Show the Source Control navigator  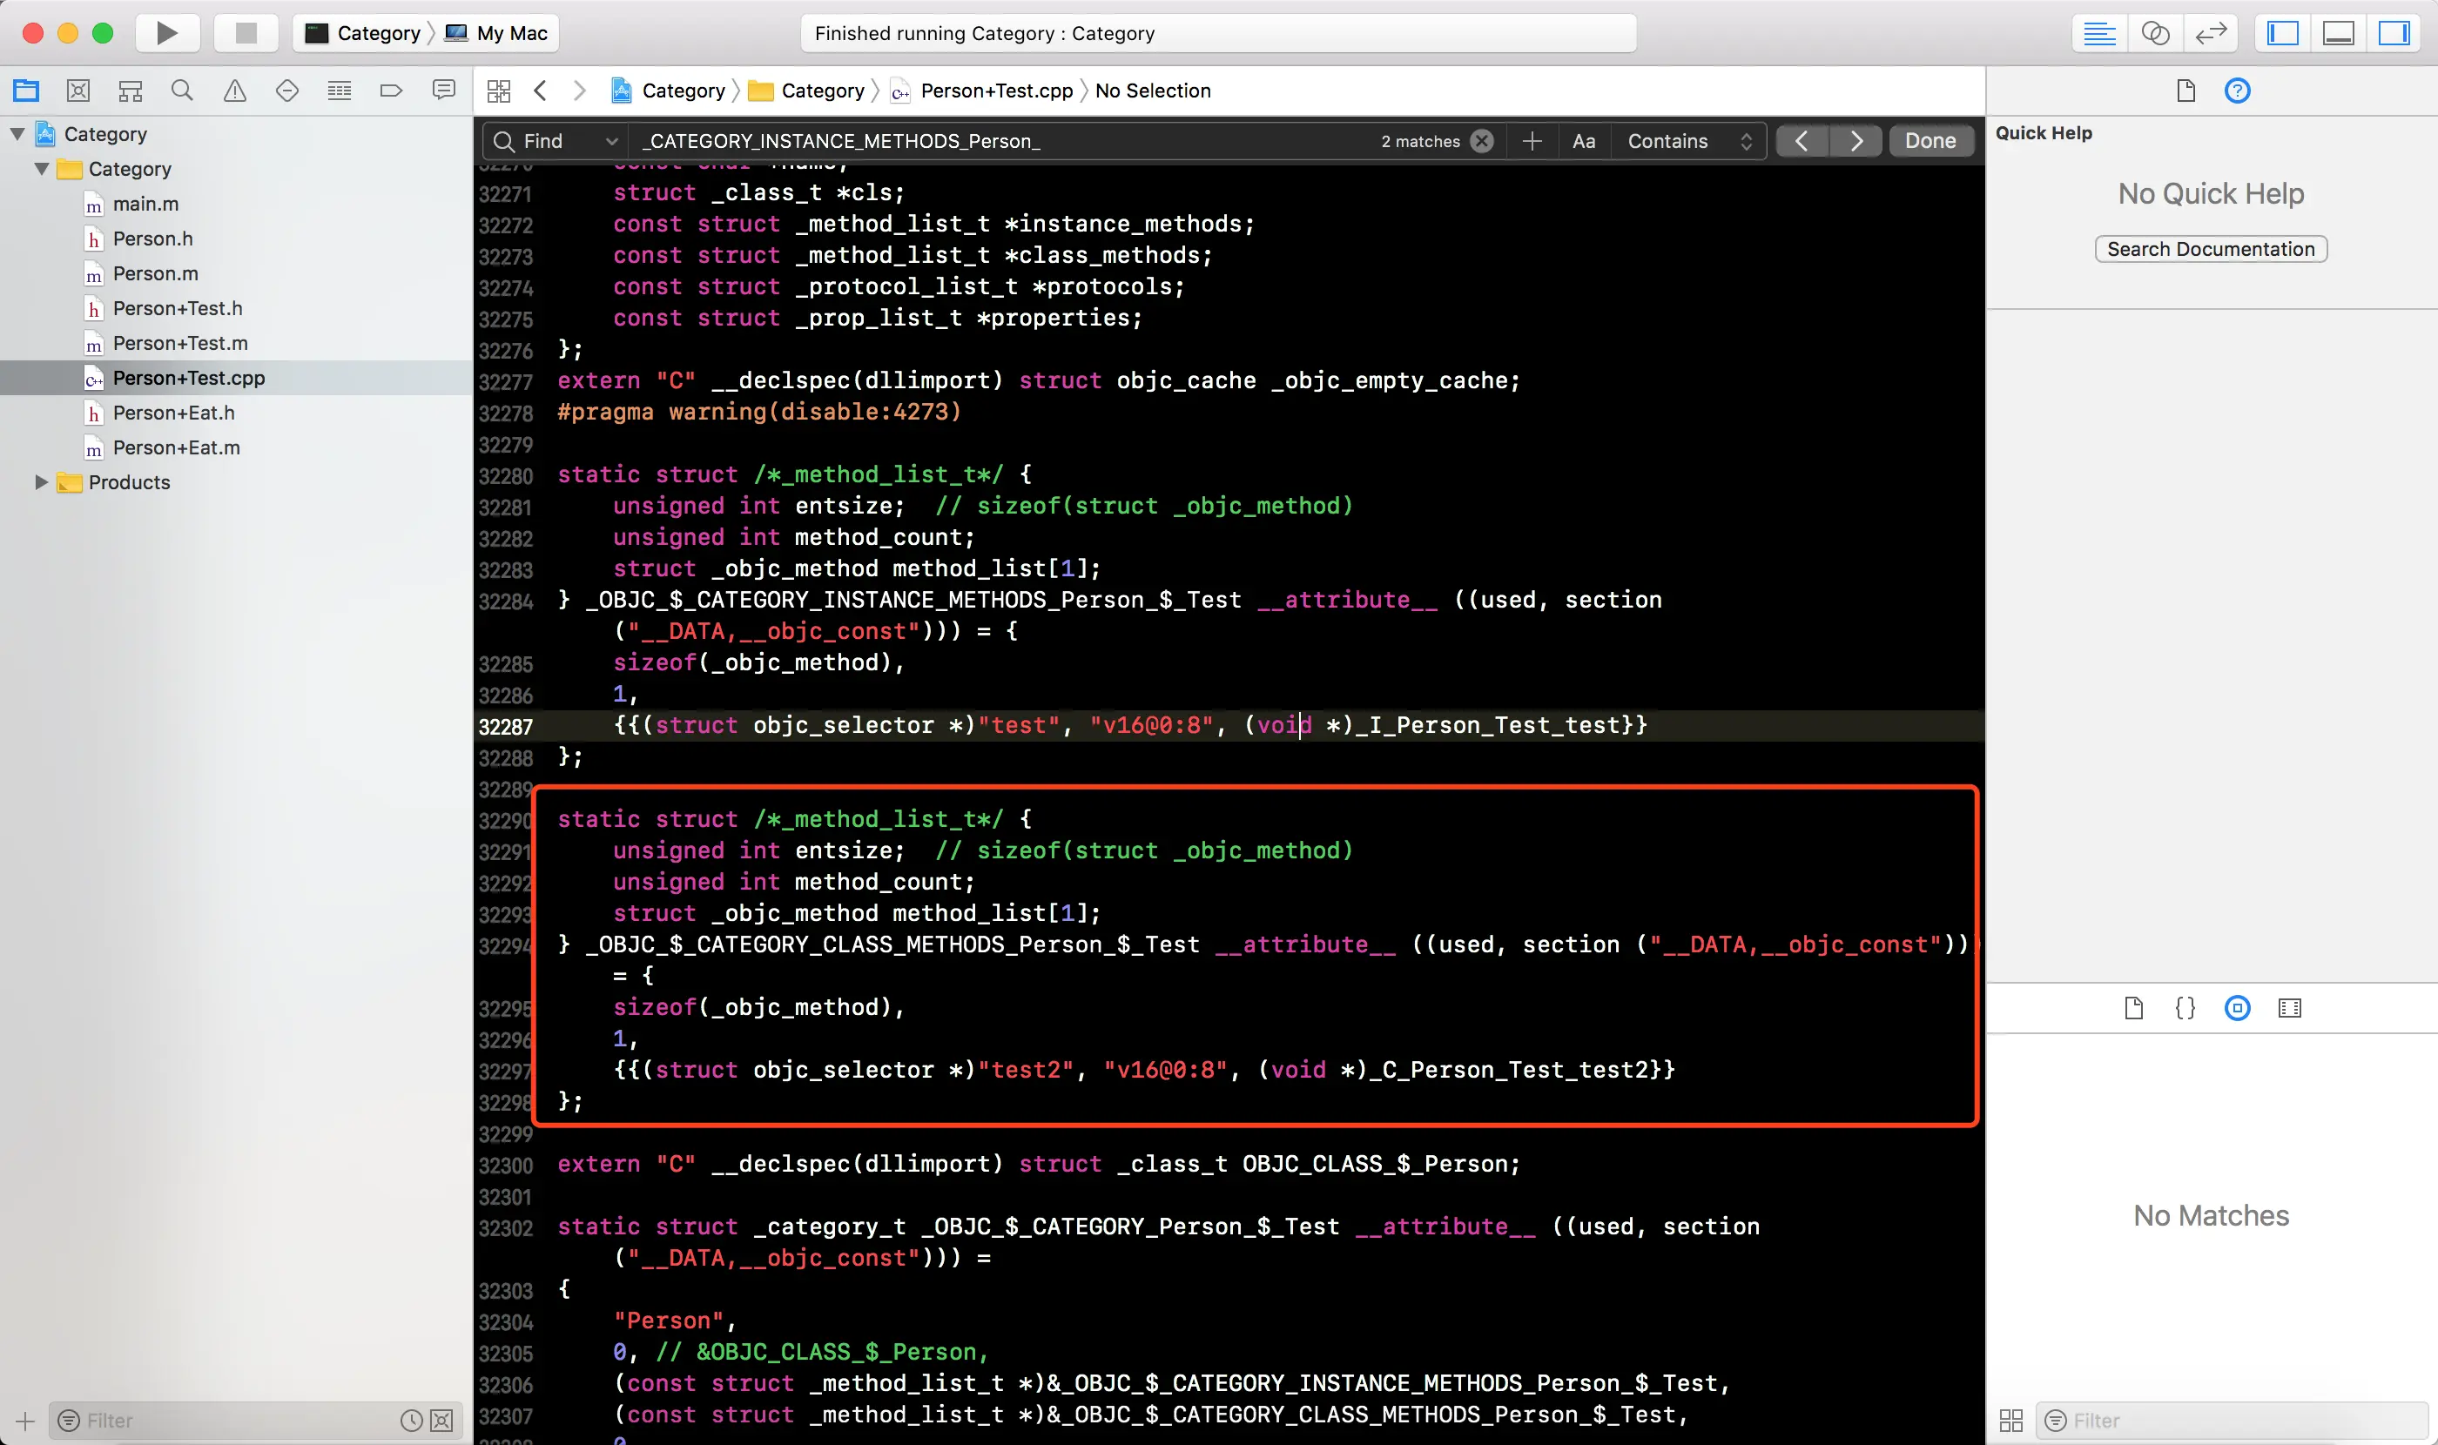[x=77, y=91]
